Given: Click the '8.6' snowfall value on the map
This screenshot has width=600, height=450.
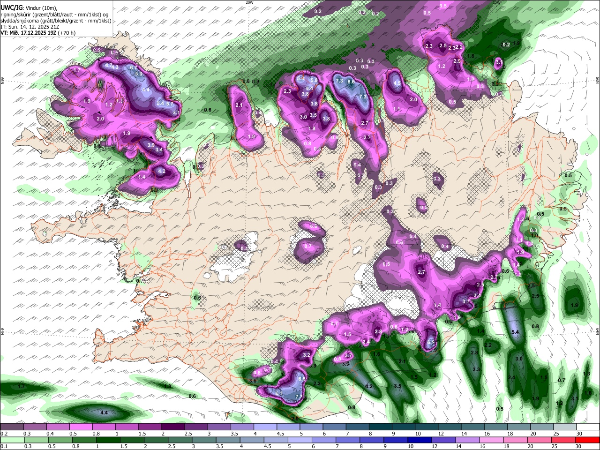Looking at the screenshot, I should click(x=351, y=81).
